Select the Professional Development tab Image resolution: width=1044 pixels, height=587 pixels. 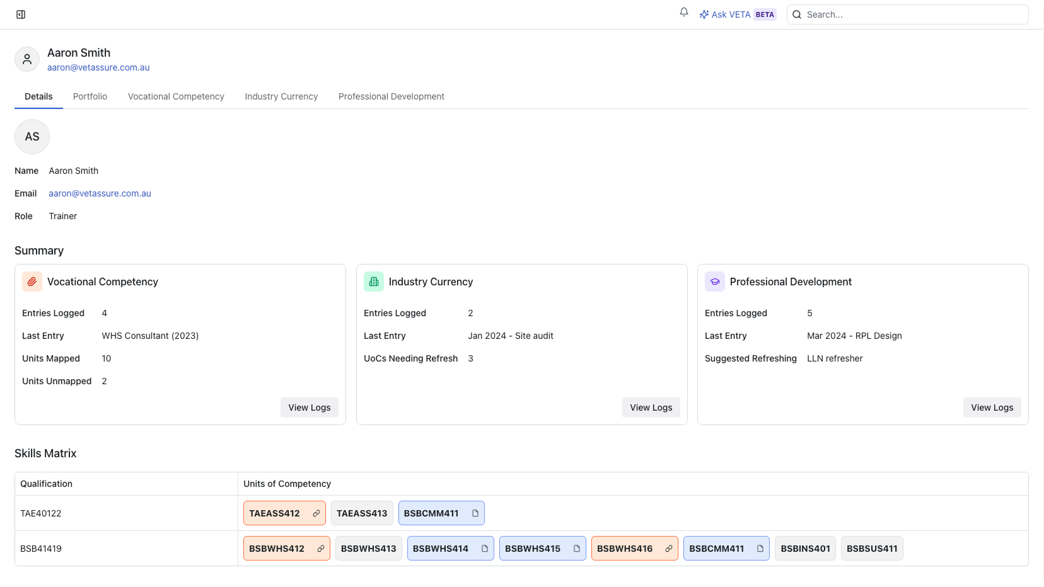tap(391, 96)
